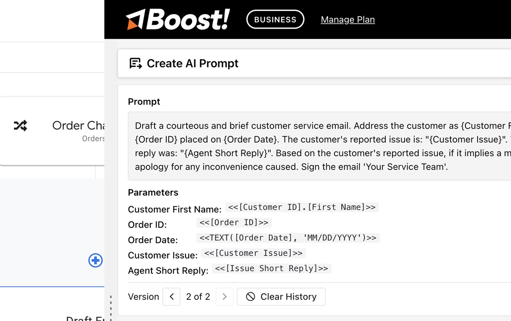This screenshot has height=321, width=511.
Task: Select the Draft item at the bottom left
Action: [x=85, y=318]
